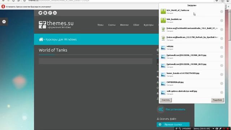Click recorder camera screenshot icon
Image resolution: width=231 pixels, height=130 pixels.
click(x=217, y=129)
